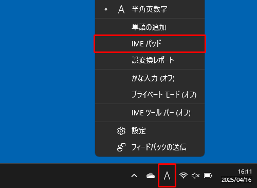
Task: Open the Wi-Fi network tray icon
Action: pyautogui.click(x=183, y=176)
